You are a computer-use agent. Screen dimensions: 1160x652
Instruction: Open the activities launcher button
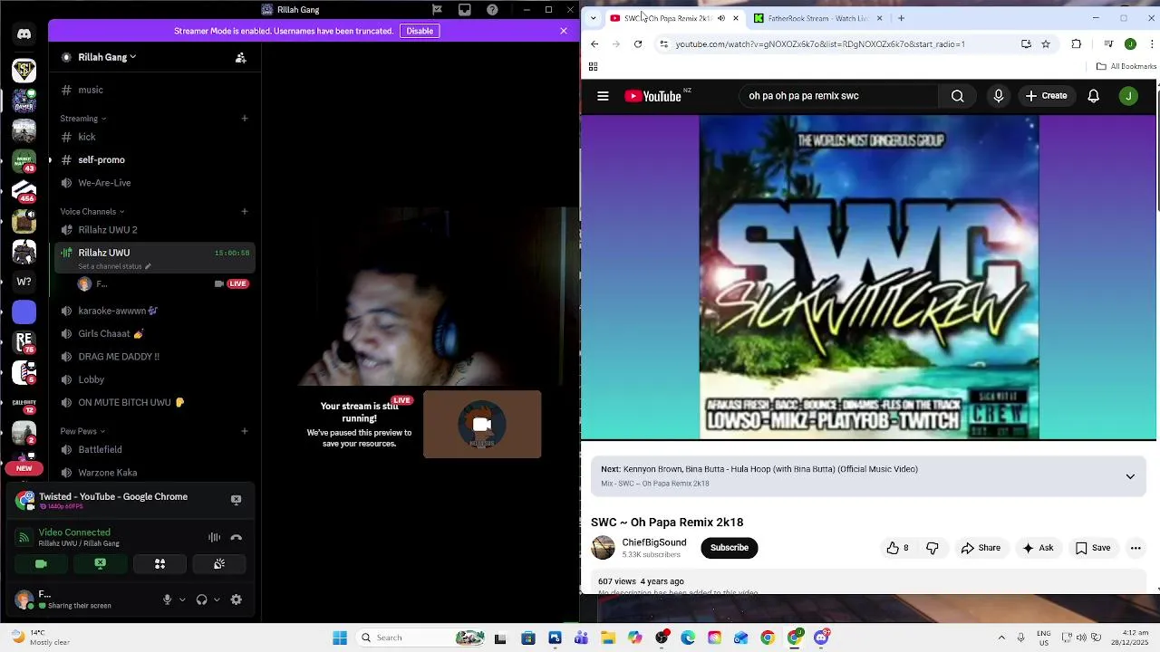[x=159, y=564]
